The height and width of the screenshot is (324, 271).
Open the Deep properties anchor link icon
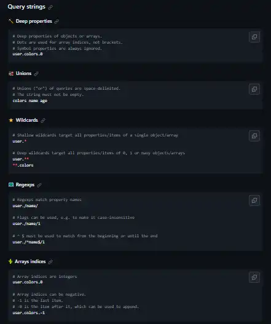57,22
